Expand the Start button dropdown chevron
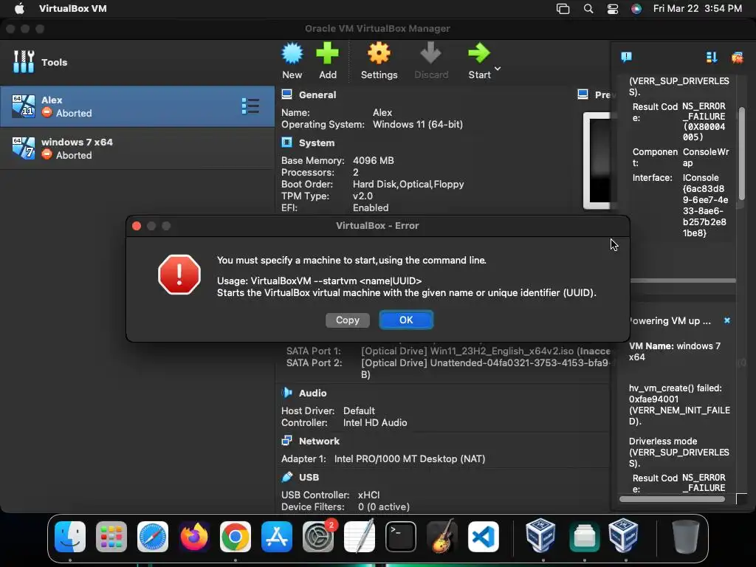The width and height of the screenshot is (756, 567). click(x=498, y=69)
